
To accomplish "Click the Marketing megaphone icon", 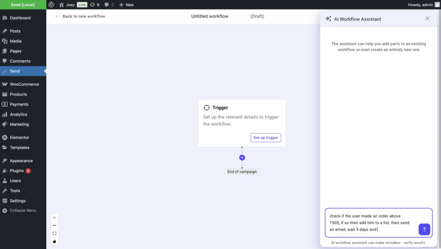I will (x=5, y=124).
